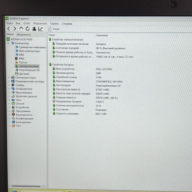Click the sidebar horizontal scrollbar
This screenshot has height=192, width=192.
pos(26,186)
